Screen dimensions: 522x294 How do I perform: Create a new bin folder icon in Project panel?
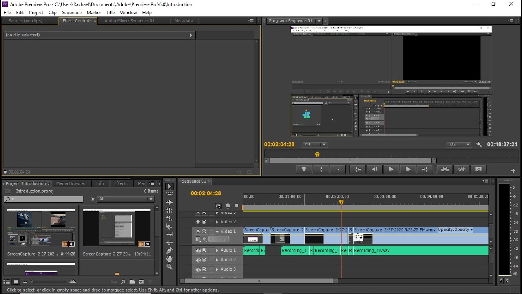[x=132, y=282]
